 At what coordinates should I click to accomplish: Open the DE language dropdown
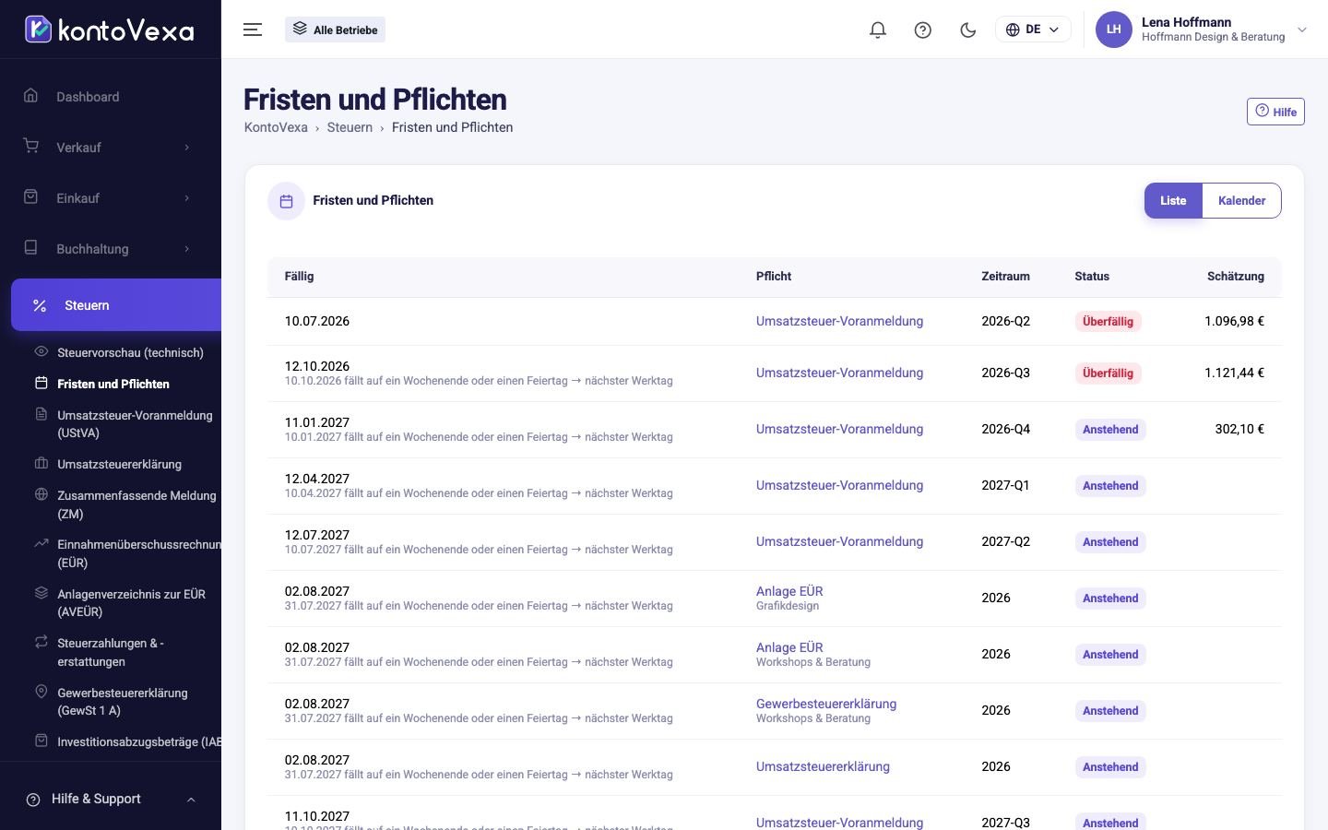pos(1033,30)
